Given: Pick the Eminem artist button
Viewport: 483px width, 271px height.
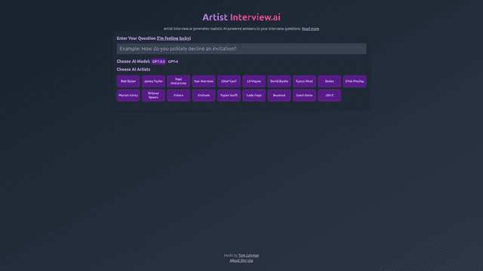Looking at the screenshot, I should point(204,96).
